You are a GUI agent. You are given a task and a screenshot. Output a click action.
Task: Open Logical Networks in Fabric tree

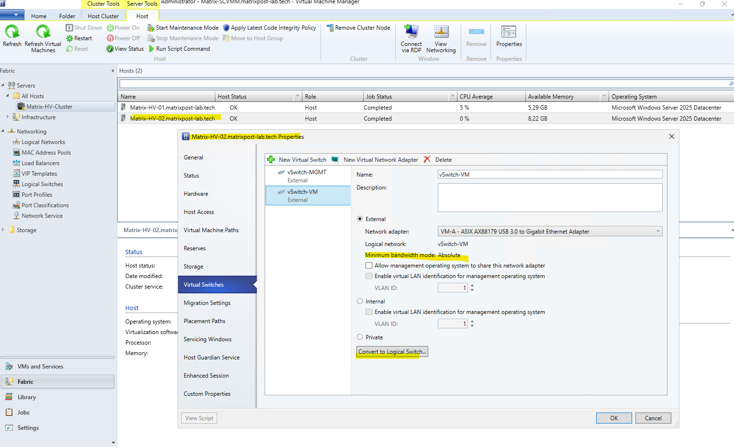click(43, 142)
